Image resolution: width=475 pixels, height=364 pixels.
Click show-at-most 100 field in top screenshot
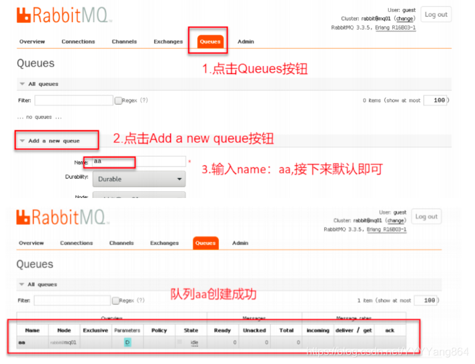436,100
